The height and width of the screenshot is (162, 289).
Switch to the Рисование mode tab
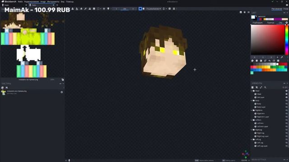point(277,9)
